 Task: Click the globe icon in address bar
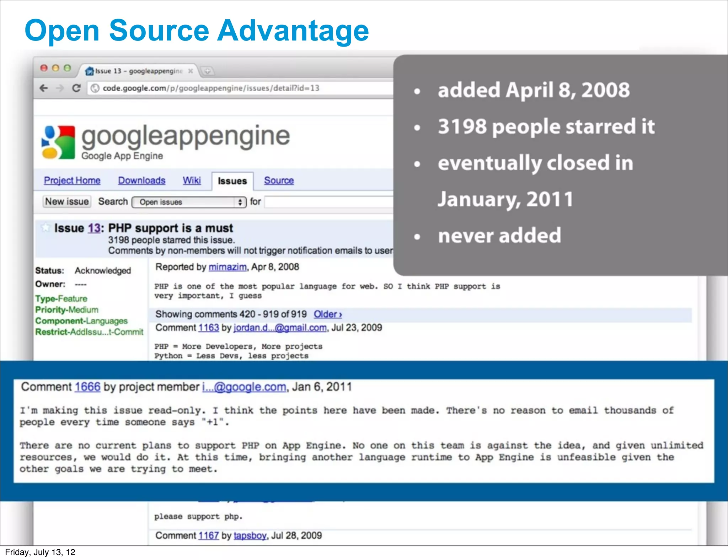95,88
